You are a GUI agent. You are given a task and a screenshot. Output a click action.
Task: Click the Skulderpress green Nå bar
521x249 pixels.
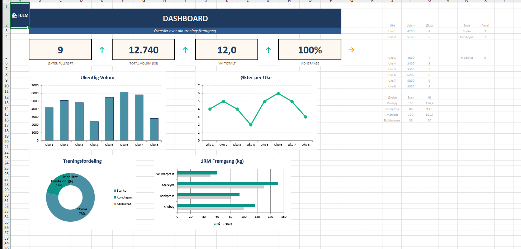(x=197, y=173)
